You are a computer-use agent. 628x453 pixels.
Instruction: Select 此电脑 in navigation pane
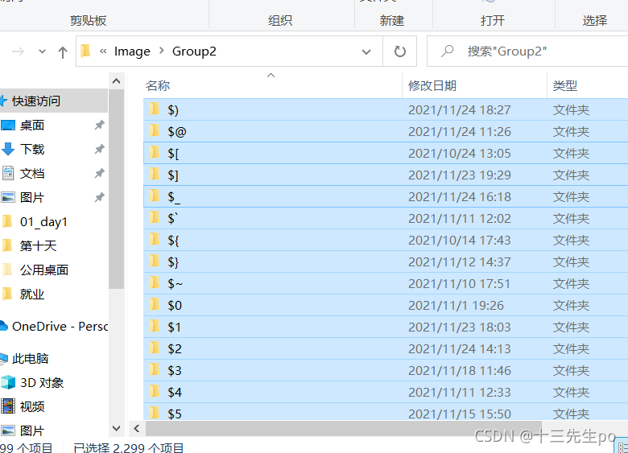click(30, 358)
